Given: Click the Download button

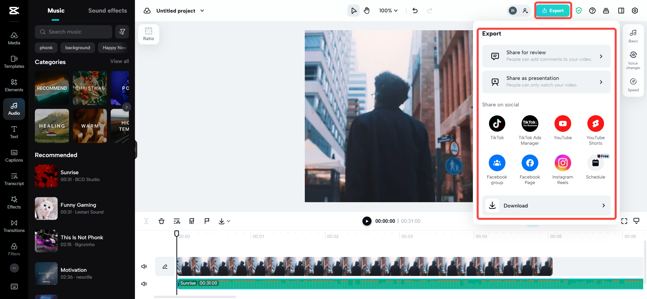Looking at the screenshot, I should click(x=546, y=205).
